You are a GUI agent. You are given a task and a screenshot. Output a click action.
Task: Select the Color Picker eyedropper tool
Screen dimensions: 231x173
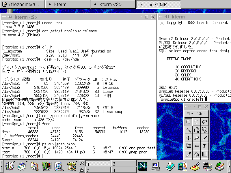pos(189,154)
